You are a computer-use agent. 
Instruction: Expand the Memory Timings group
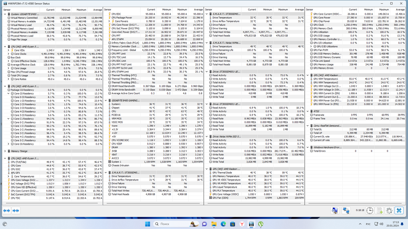point(5,151)
